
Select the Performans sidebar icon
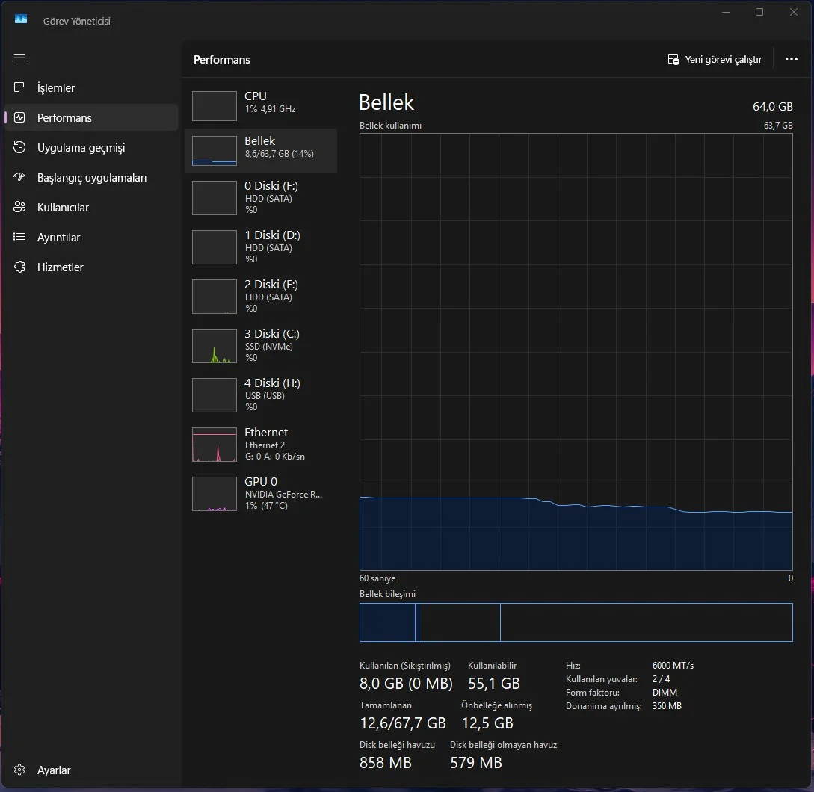(20, 118)
